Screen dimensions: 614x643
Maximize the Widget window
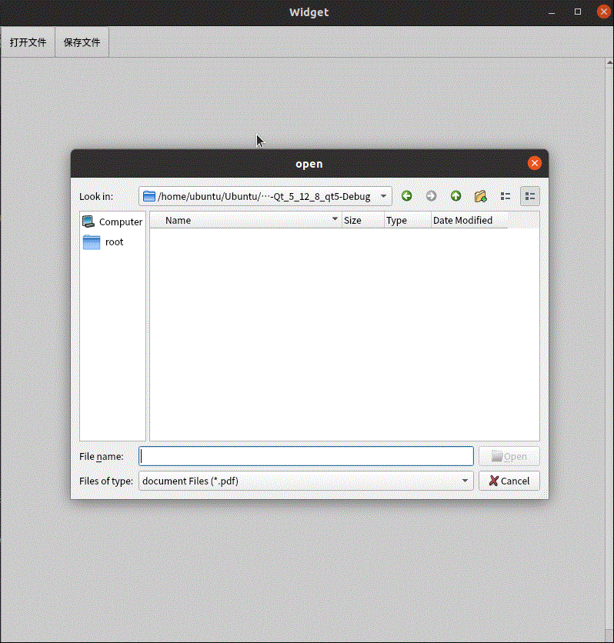(x=578, y=12)
